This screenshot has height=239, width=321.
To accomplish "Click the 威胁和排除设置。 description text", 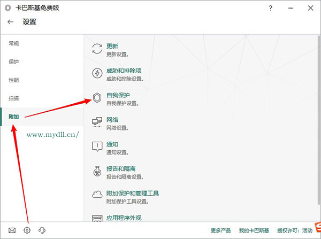I will pos(125,79).
